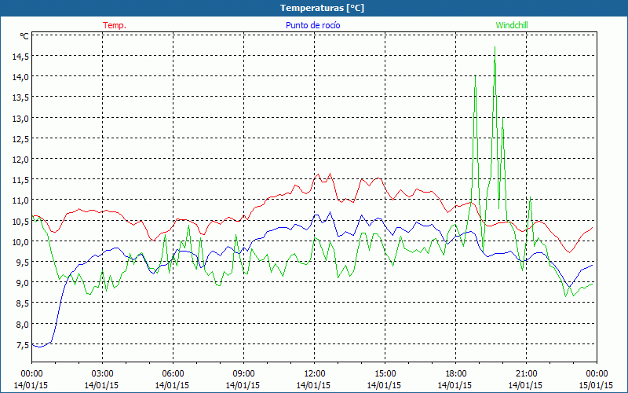Click the 13,5 y-axis value
The height and width of the screenshot is (393, 628).
(x=20, y=97)
